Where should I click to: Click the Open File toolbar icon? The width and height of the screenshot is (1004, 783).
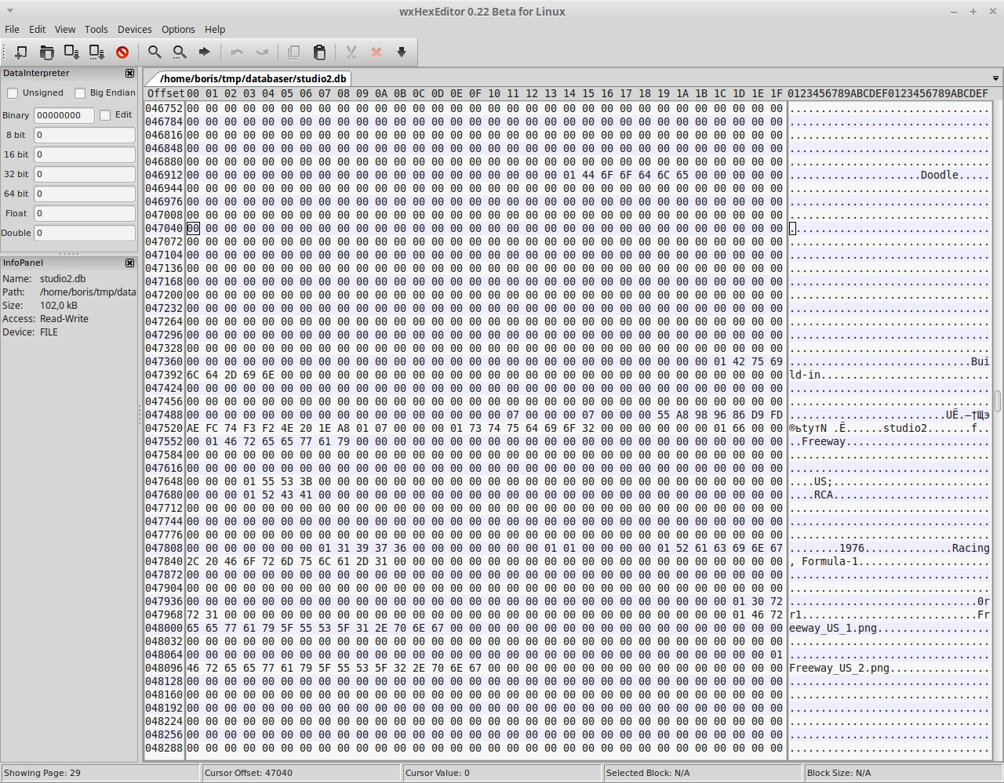pyautogui.click(x=46, y=53)
